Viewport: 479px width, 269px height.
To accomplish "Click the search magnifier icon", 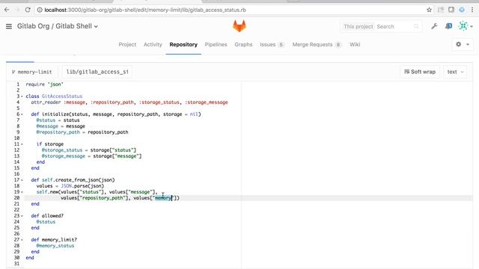I will 416,27.
